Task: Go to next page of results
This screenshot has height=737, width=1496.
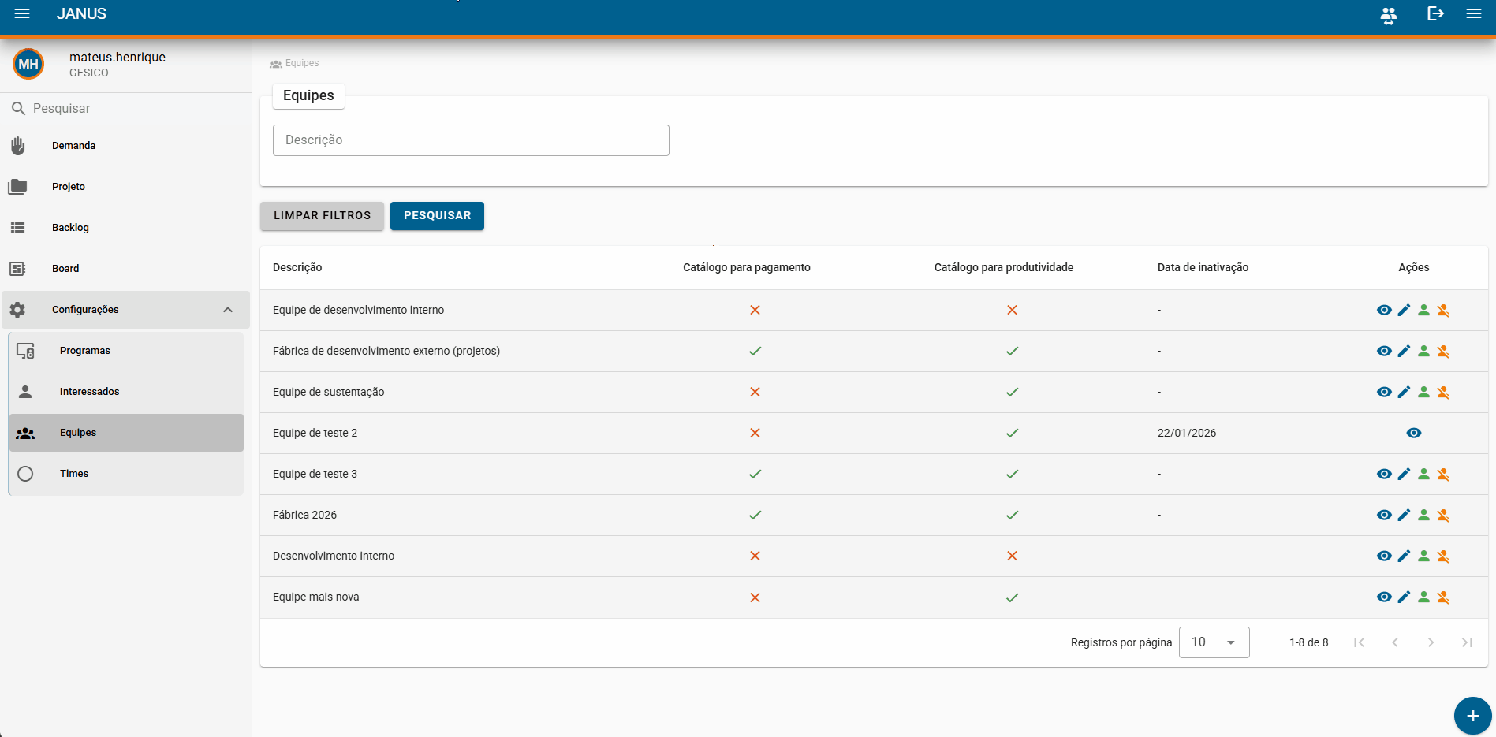Action: point(1431,642)
